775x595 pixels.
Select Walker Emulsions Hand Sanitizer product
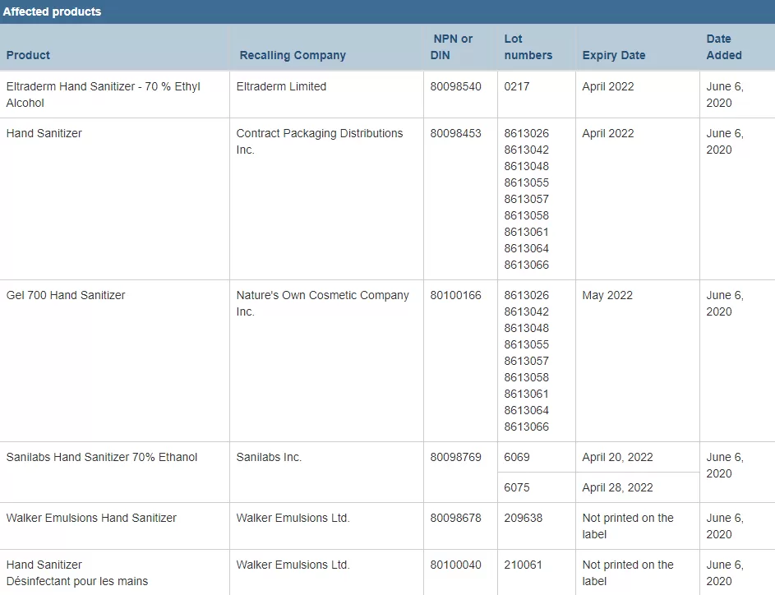91,518
